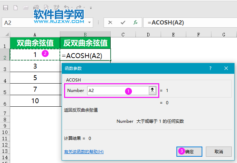This screenshot has width=237, height=163.
Task: Click the dialog help question mark
Action: tap(210, 69)
